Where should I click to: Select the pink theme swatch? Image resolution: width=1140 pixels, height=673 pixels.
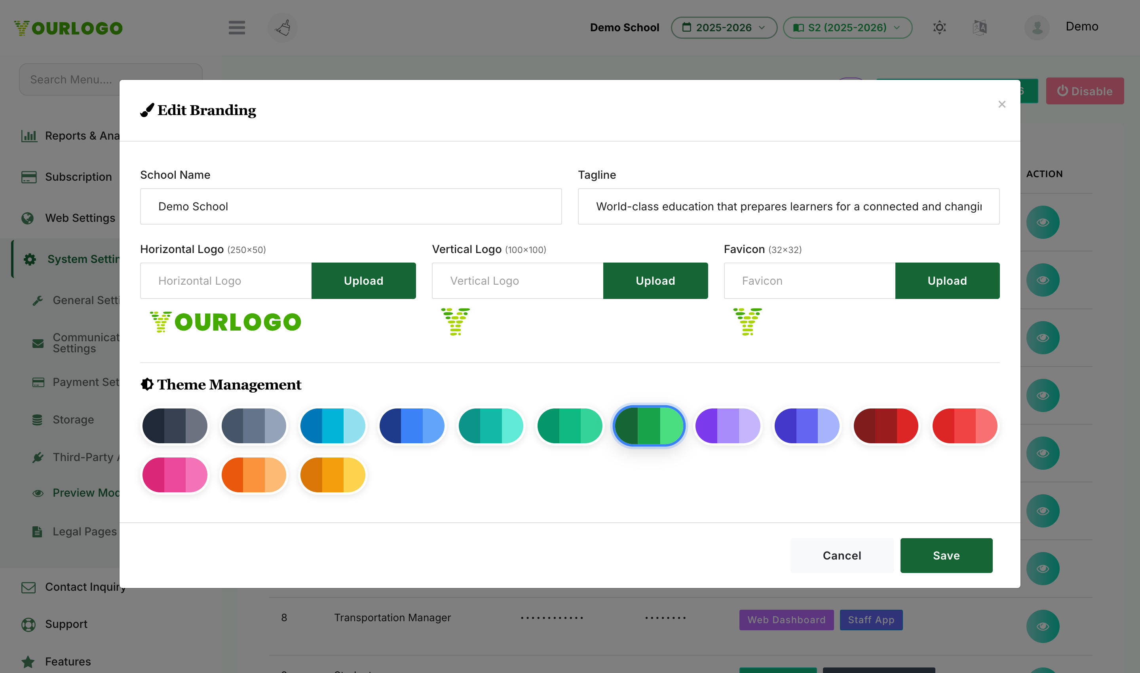point(175,475)
